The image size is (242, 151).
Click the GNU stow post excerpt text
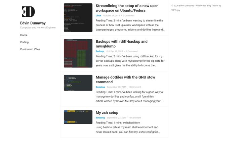pos(129,97)
